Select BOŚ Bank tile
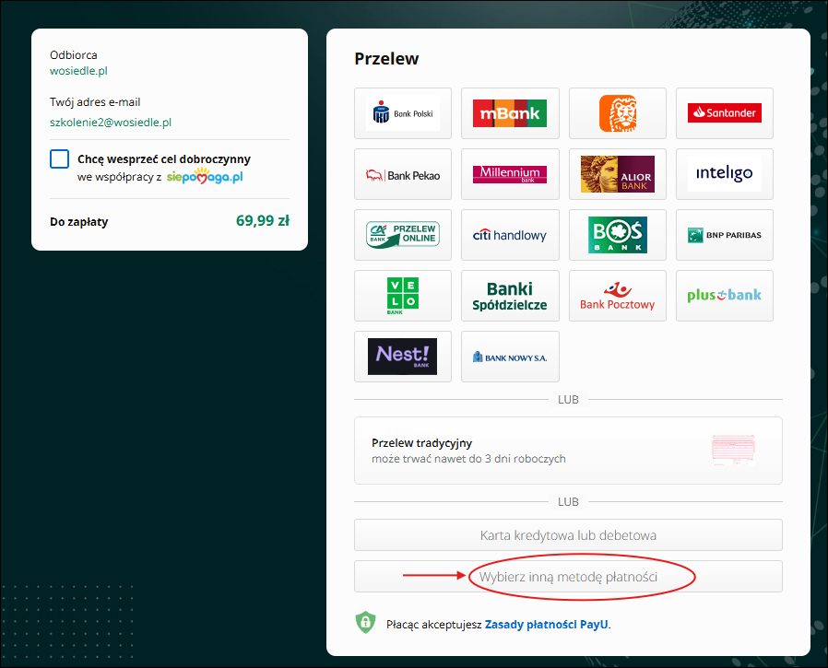 pos(618,235)
